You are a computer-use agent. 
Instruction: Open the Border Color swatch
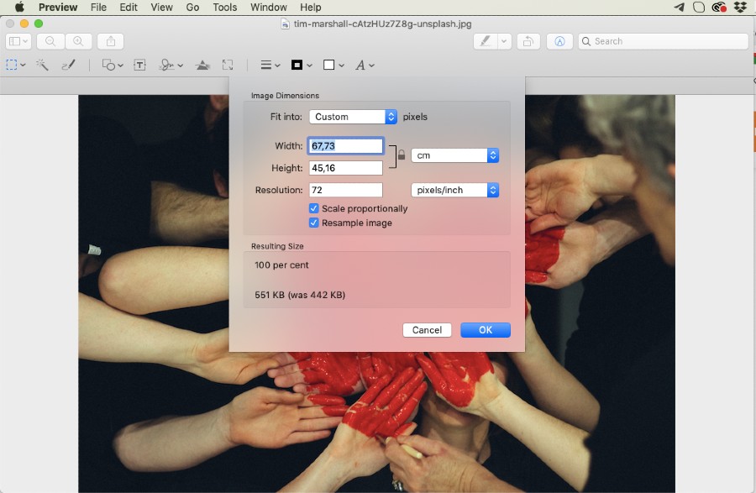click(x=302, y=65)
